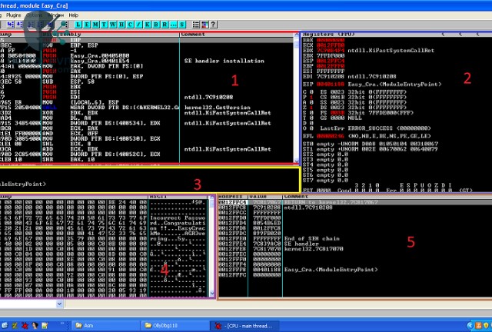Select ST0 empty FPU register line
This screenshot has width=492, height=332.
coord(371,144)
